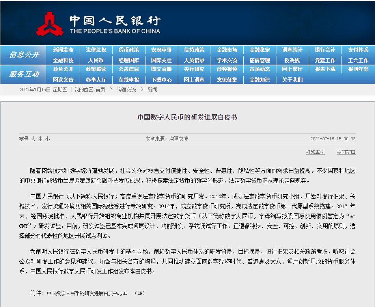
Task: Click the People's Bank of China red logo
Action: point(50,24)
